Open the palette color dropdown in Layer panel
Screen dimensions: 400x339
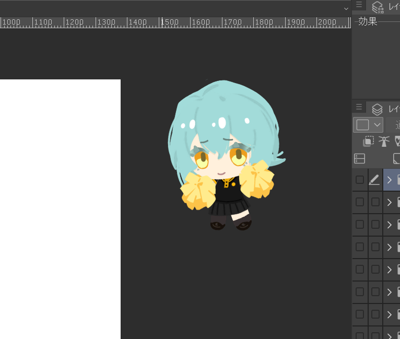(368, 125)
